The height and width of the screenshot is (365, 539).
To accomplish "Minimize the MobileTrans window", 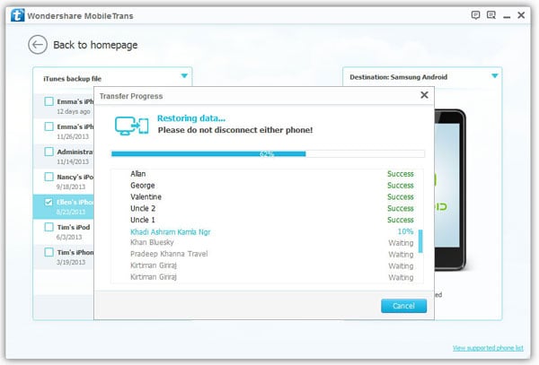I will pos(507,17).
